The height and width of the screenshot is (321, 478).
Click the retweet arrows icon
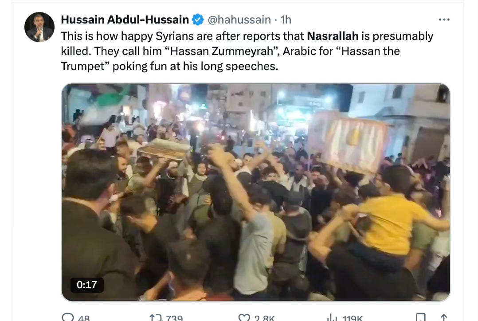[x=156, y=317]
